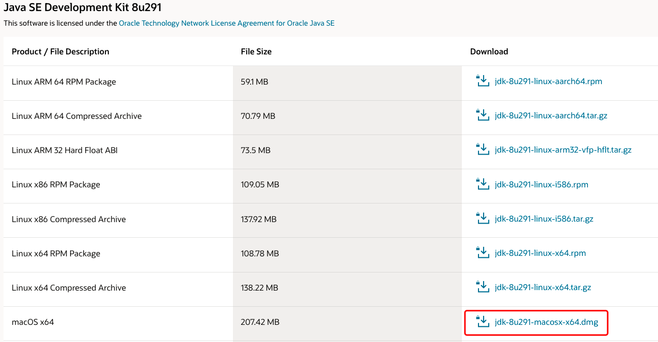Click download icon for linux-arm32-vfp-hflt.tar.gz
Screen dimensions: 658x342
coord(483,149)
